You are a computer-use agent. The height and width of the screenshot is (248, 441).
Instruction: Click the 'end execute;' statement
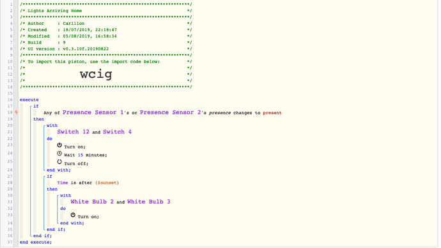click(x=36, y=242)
